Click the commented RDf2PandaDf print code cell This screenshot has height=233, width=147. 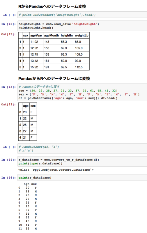pos(82,15)
